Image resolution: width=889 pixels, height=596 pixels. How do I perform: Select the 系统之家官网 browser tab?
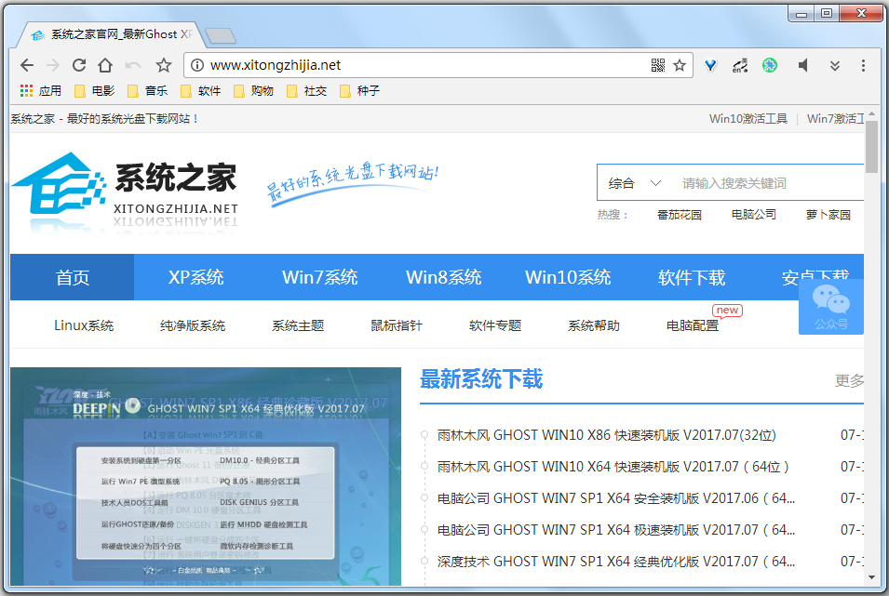[111, 34]
